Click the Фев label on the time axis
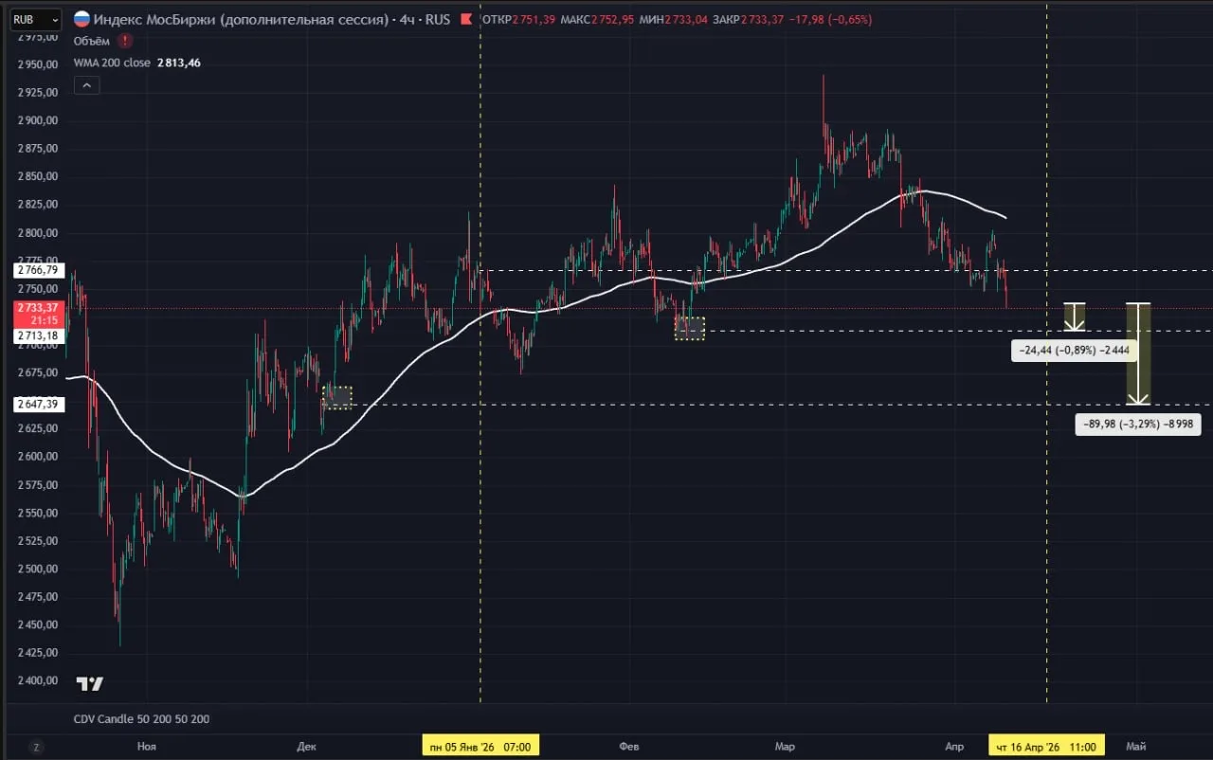This screenshot has width=1213, height=760. [x=629, y=747]
